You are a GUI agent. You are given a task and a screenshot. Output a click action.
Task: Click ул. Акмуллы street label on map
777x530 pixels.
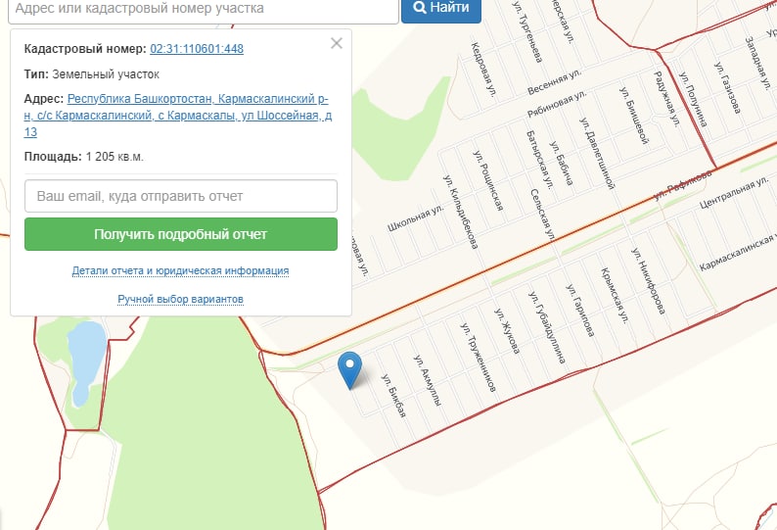(x=428, y=380)
